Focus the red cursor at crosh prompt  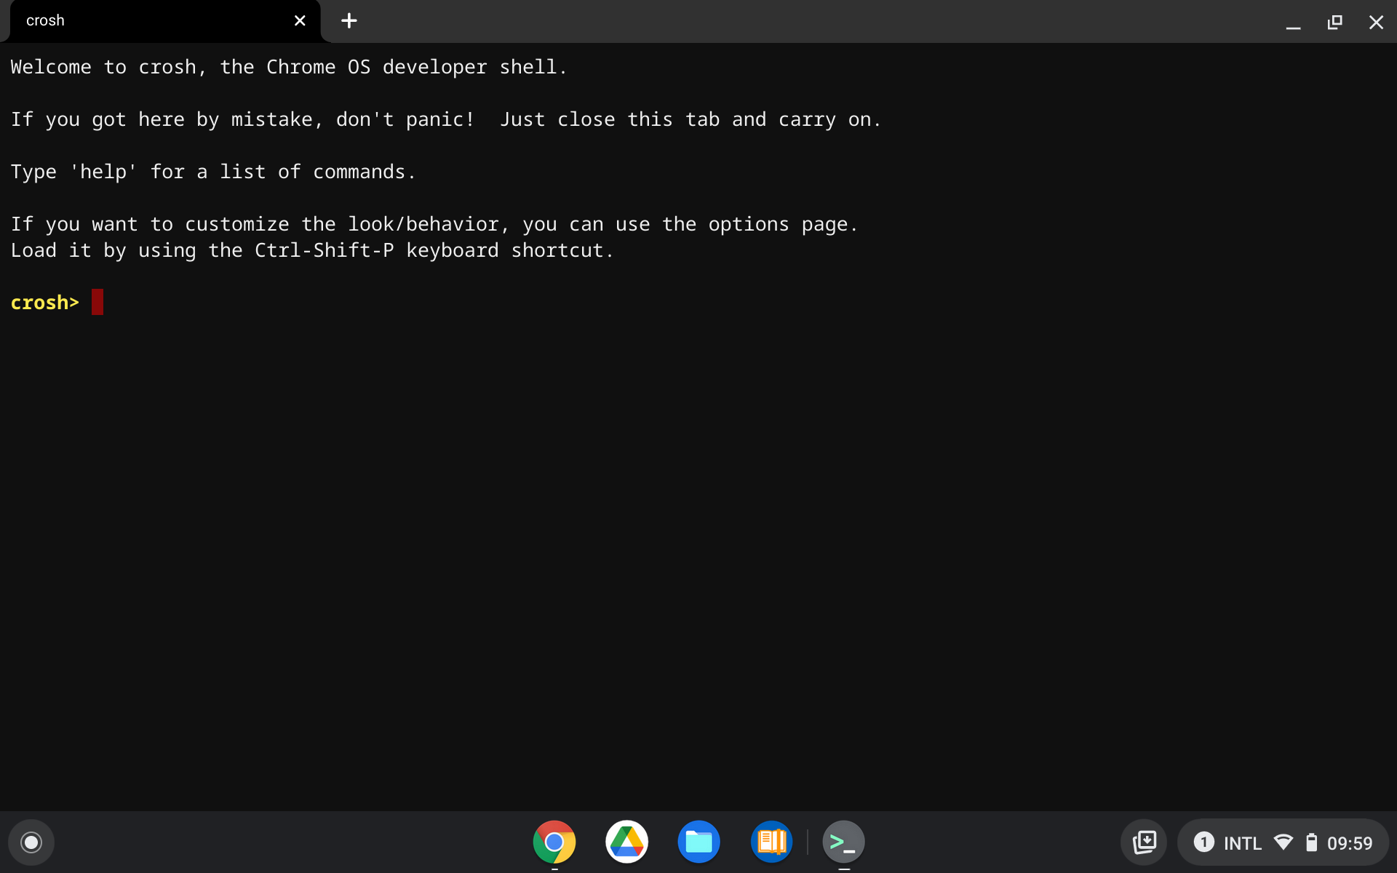click(97, 303)
